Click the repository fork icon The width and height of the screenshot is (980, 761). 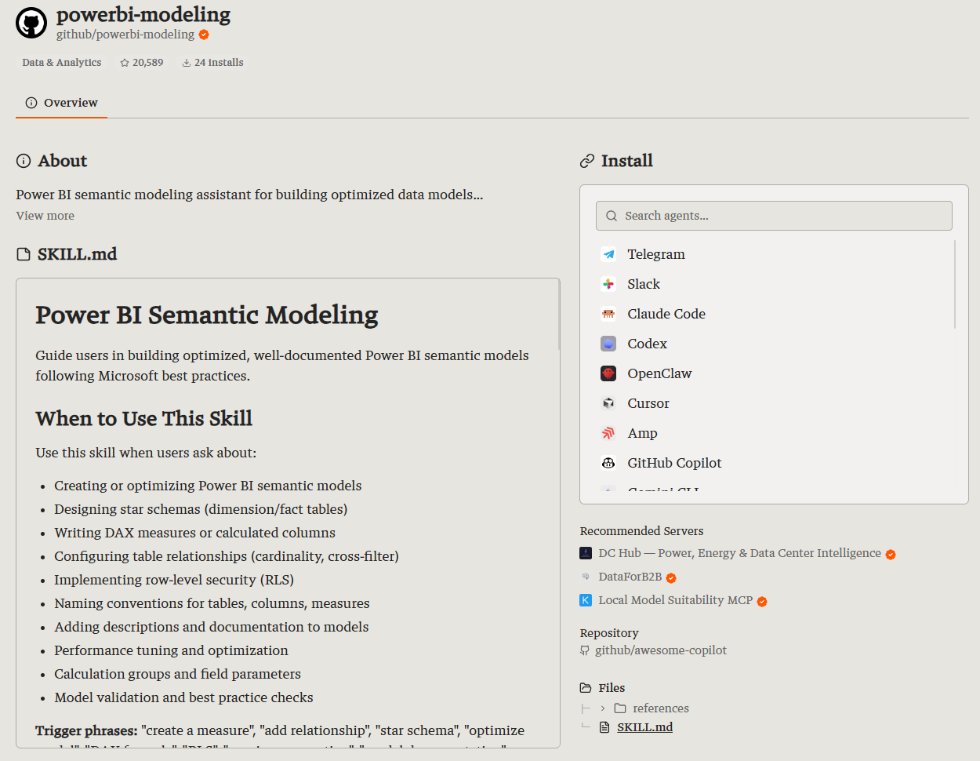pos(585,650)
